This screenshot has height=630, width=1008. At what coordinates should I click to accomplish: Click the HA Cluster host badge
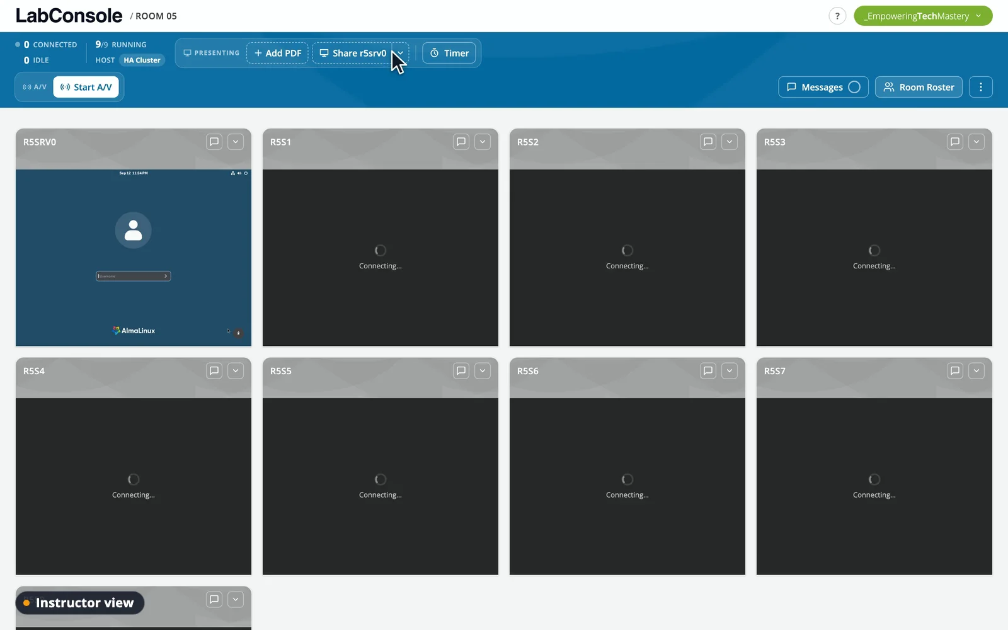pyautogui.click(x=142, y=60)
